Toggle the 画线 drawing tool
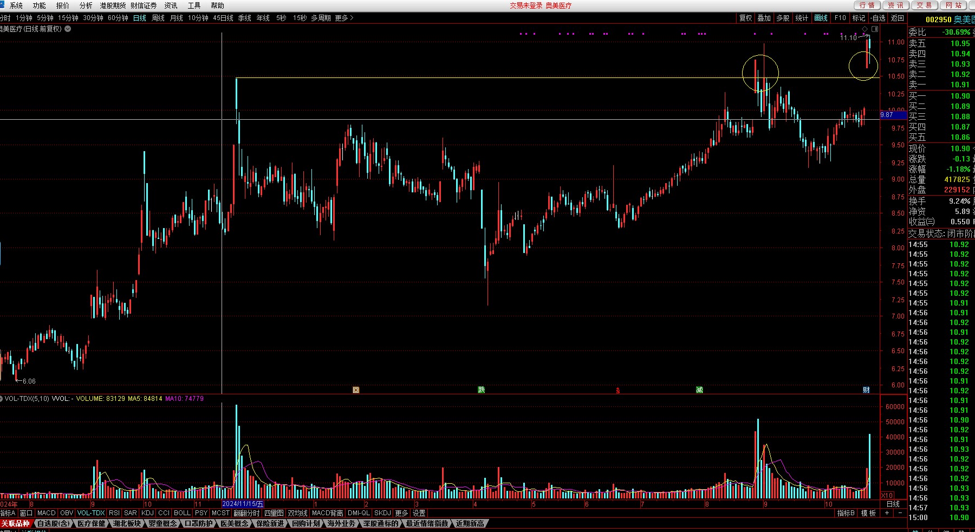This screenshot has width=975, height=532. pyautogui.click(x=821, y=18)
